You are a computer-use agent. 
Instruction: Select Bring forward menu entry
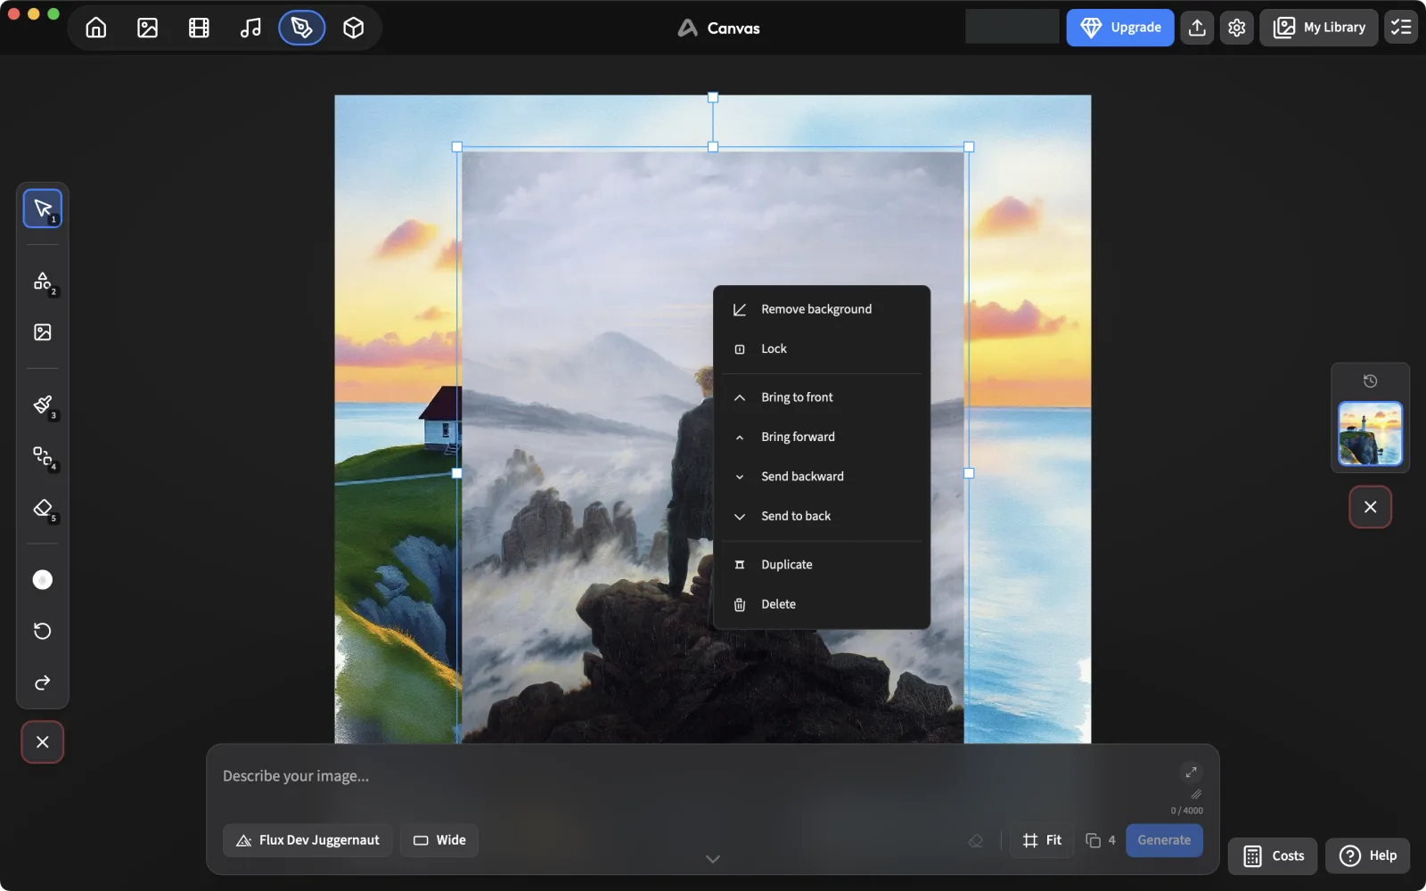tap(822, 437)
